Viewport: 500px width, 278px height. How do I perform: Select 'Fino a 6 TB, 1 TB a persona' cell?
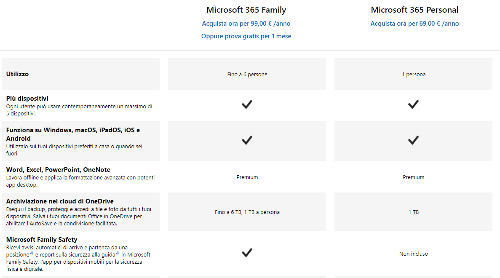click(247, 212)
